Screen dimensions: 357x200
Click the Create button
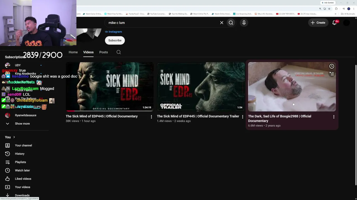318,23
